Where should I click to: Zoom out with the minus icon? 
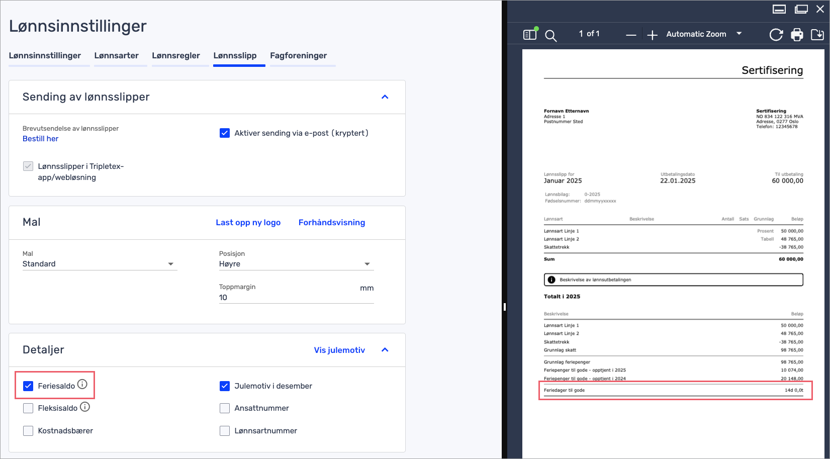(x=631, y=35)
